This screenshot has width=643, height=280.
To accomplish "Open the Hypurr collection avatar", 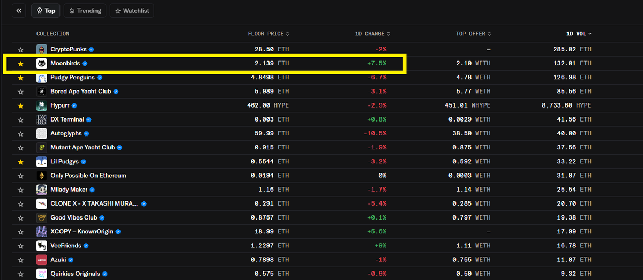I will [x=41, y=105].
